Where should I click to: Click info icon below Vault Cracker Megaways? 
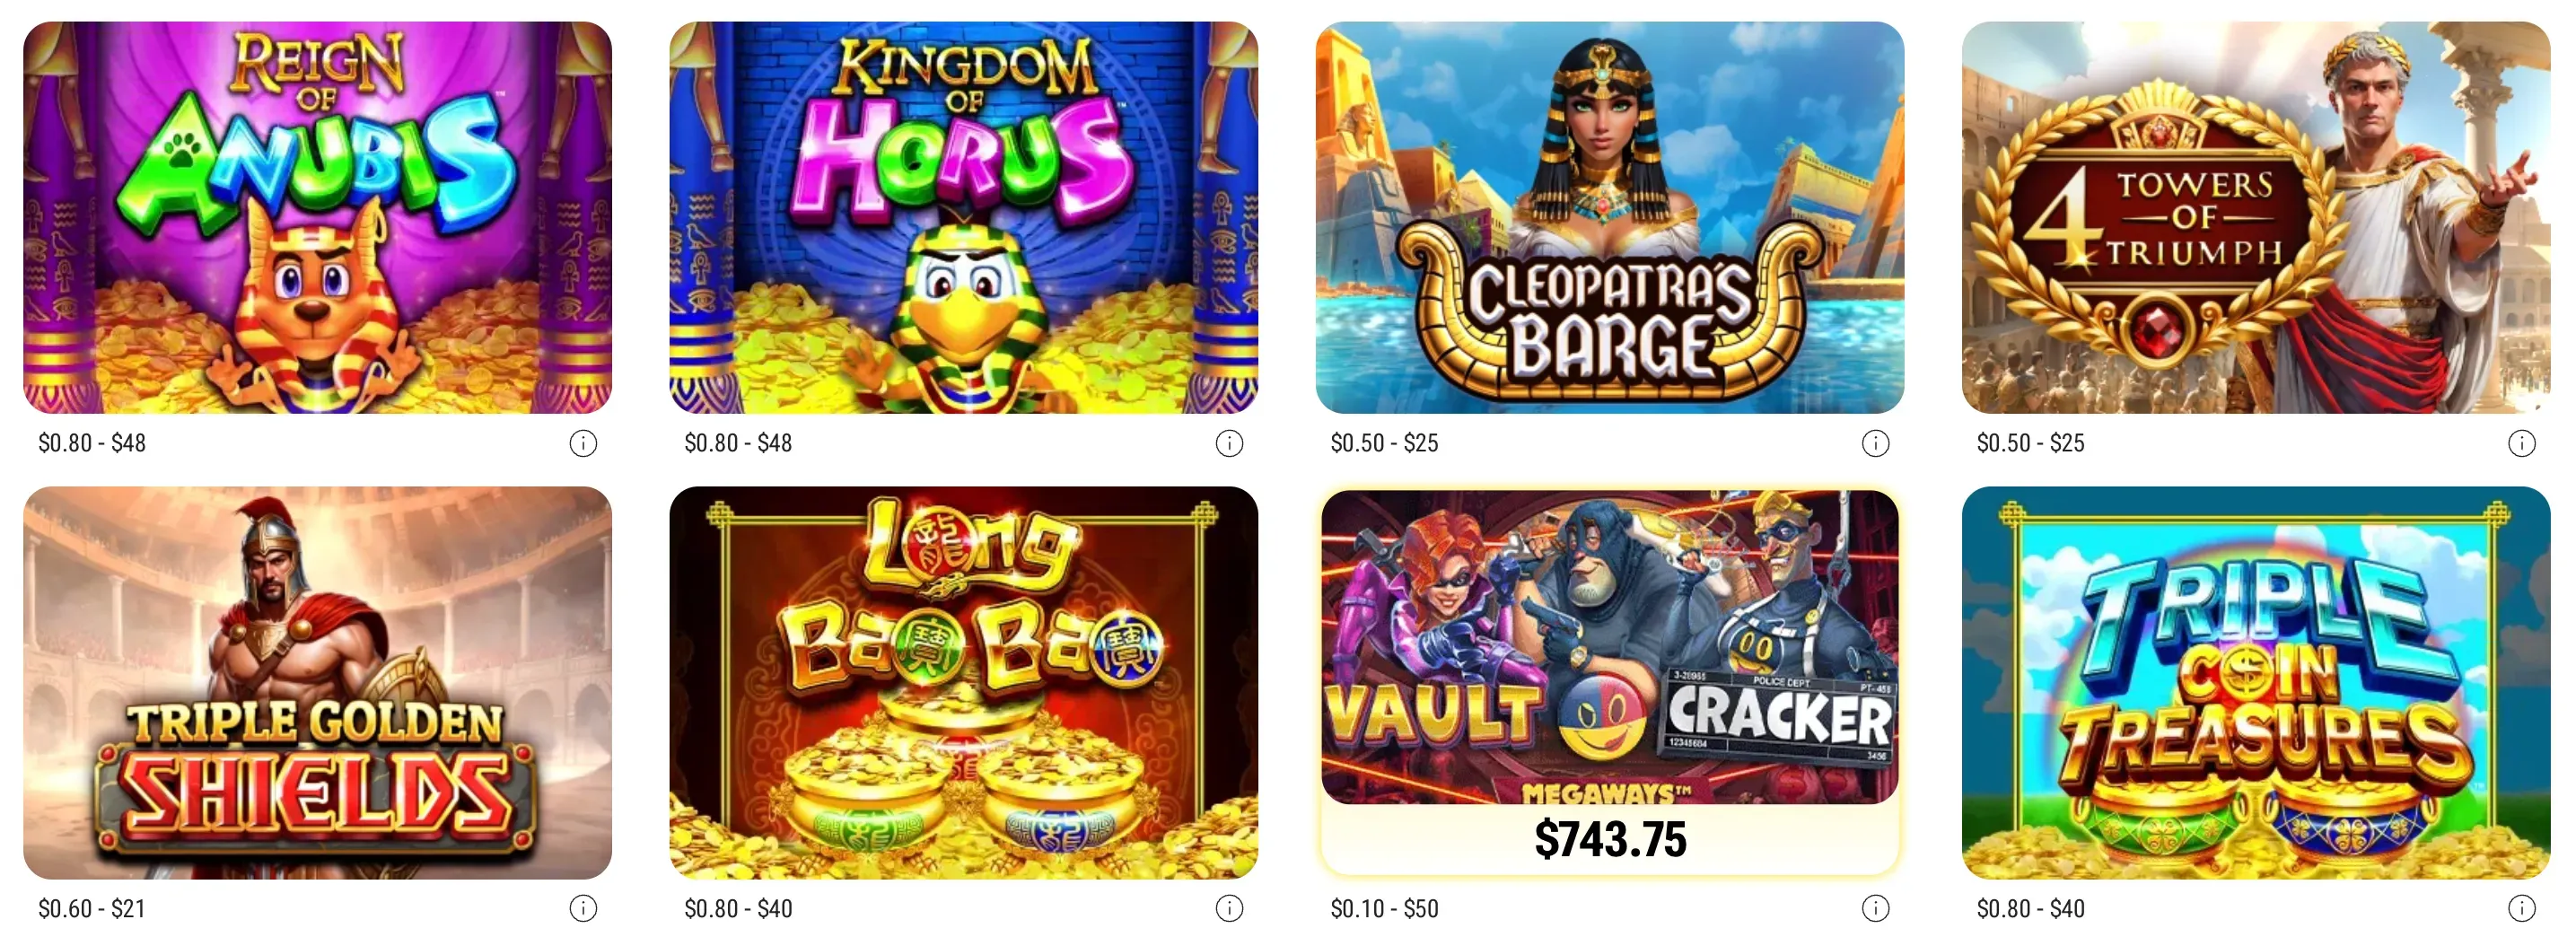pos(1875,908)
